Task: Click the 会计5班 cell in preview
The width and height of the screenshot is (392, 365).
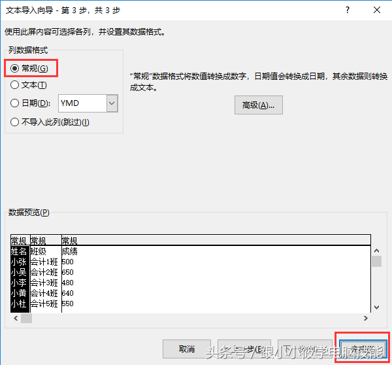Action: click(44, 304)
